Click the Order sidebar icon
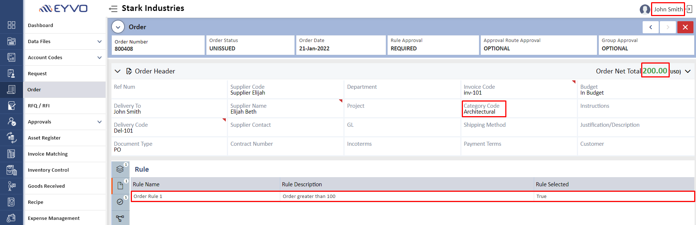This screenshot has width=696, height=225. click(x=11, y=89)
